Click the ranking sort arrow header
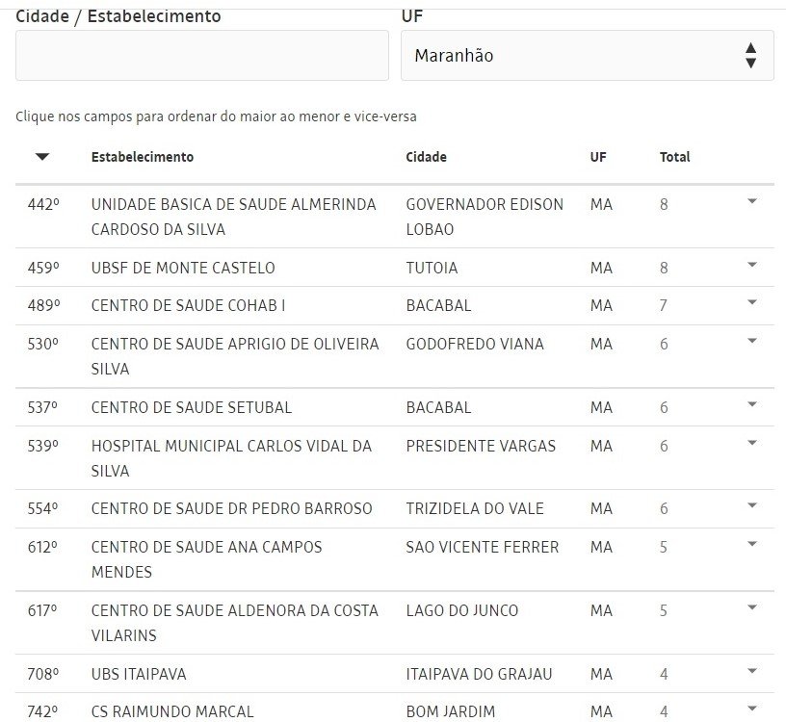The image size is (786, 722). pyautogui.click(x=42, y=157)
